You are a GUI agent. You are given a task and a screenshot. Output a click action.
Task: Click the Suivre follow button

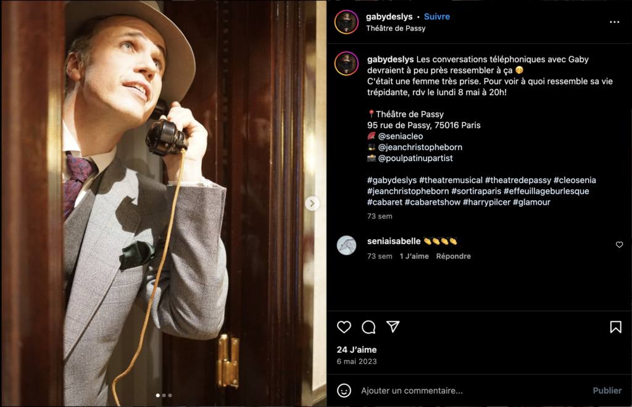[436, 17]
